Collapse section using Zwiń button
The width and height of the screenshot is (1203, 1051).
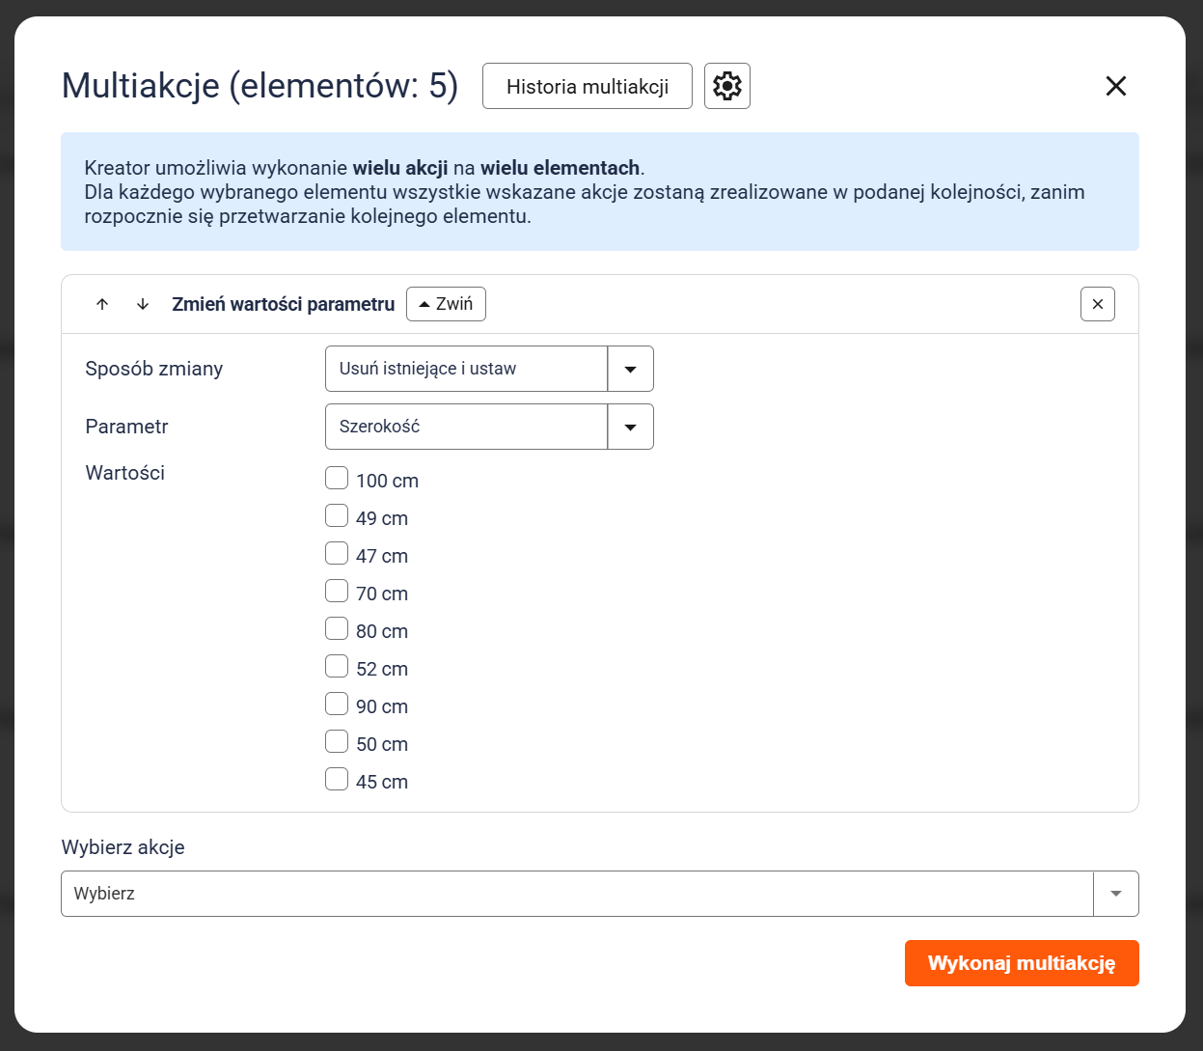446,304
